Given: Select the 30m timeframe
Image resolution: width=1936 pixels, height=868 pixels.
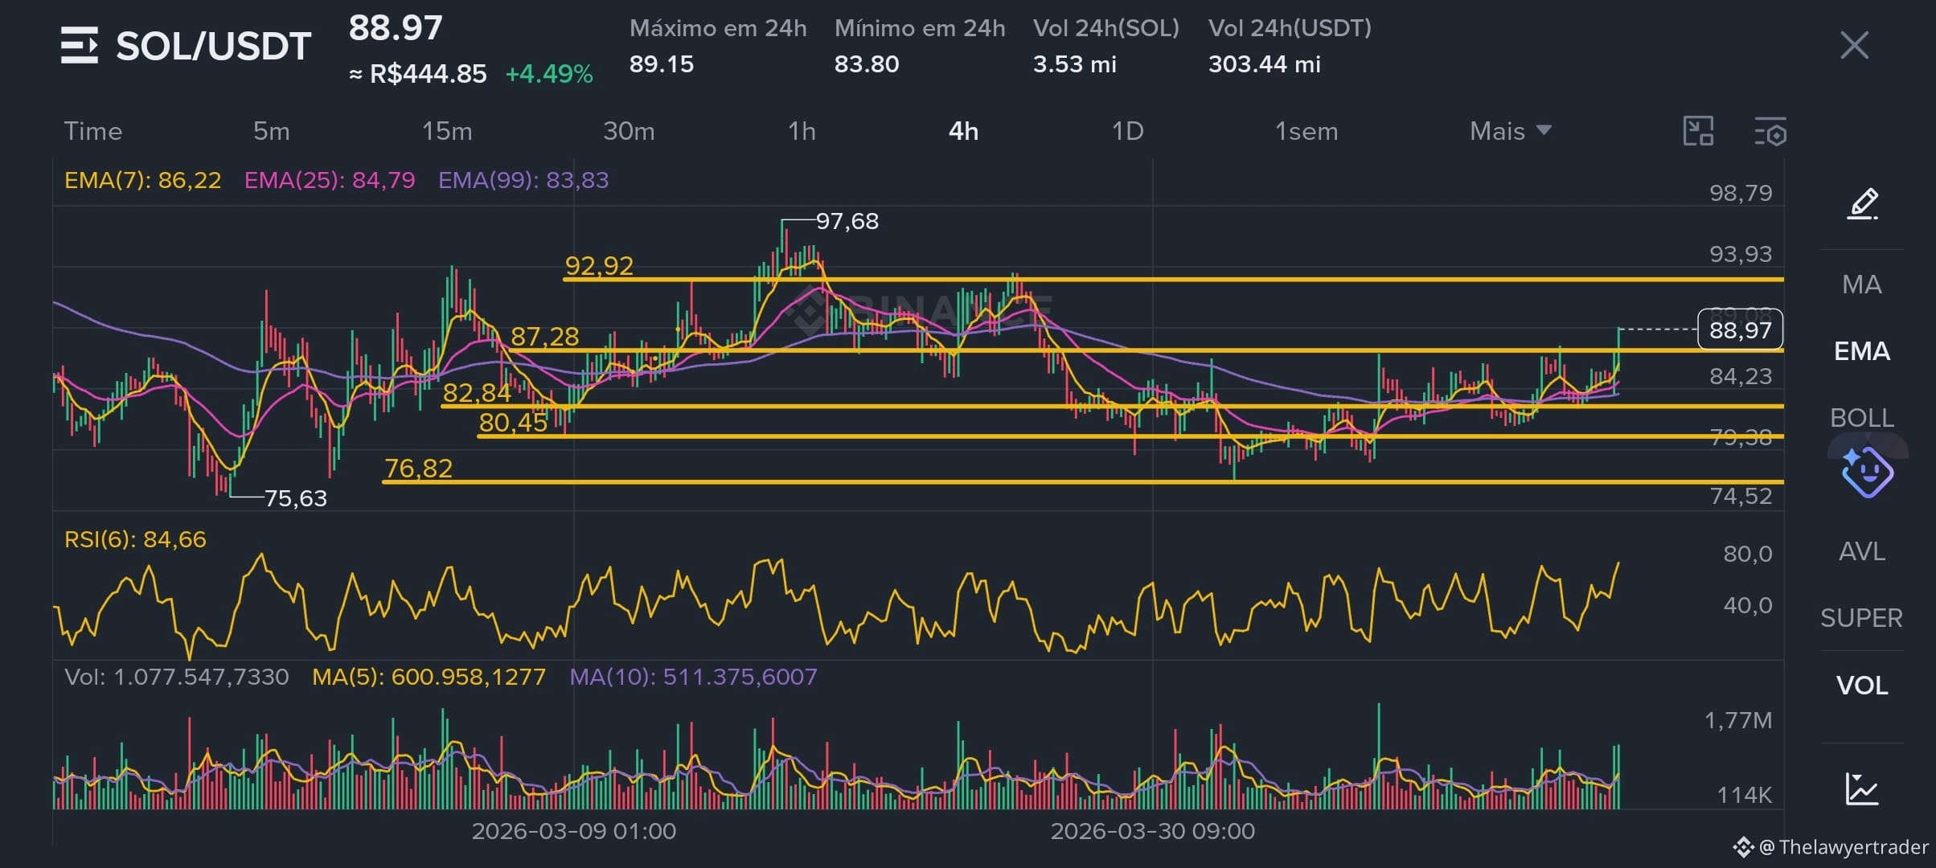Looking at the screenshot, I should click(x=629, y=131).
